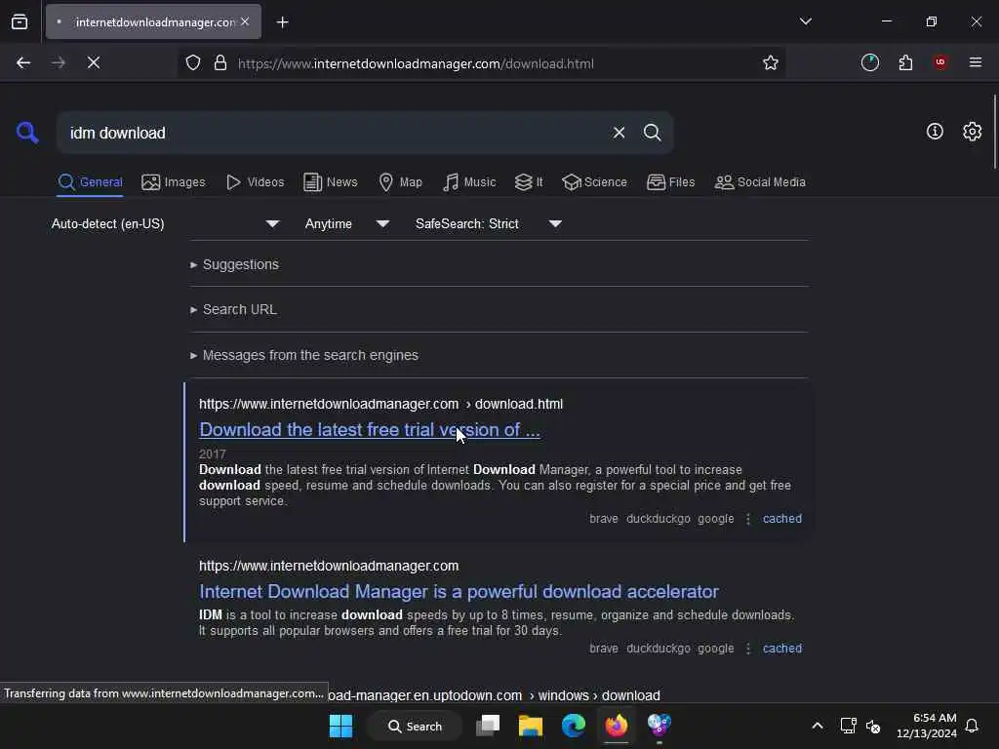This screenshot has width=999, height=749.
Task: Click the taskbar clock showing 6:54 AM
Action: 927,726
